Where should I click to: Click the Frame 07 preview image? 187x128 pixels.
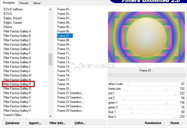(x=146, y=37)
